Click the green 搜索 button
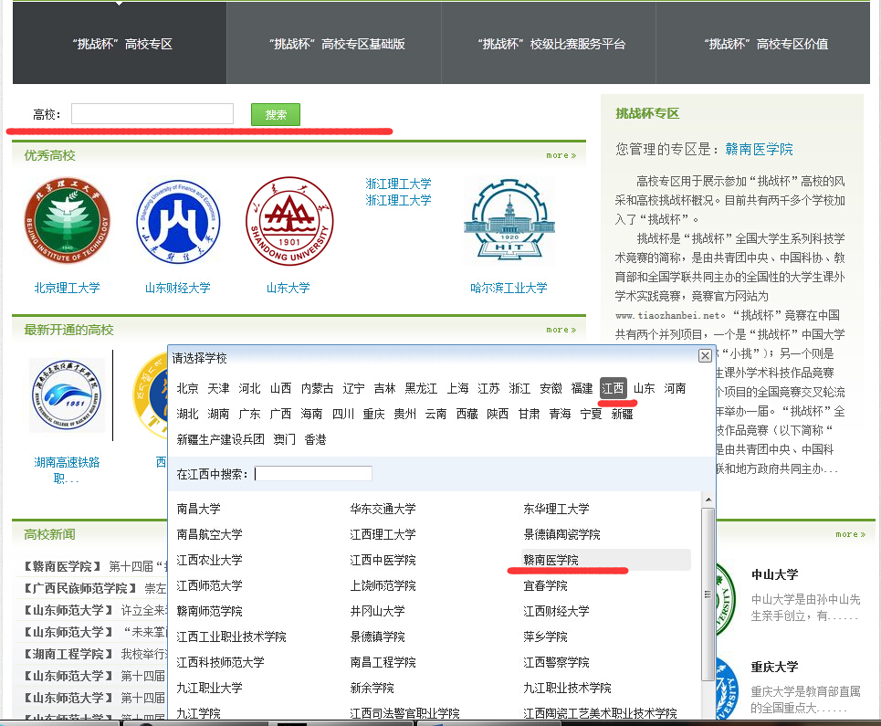881x726 pixels. 276,115
